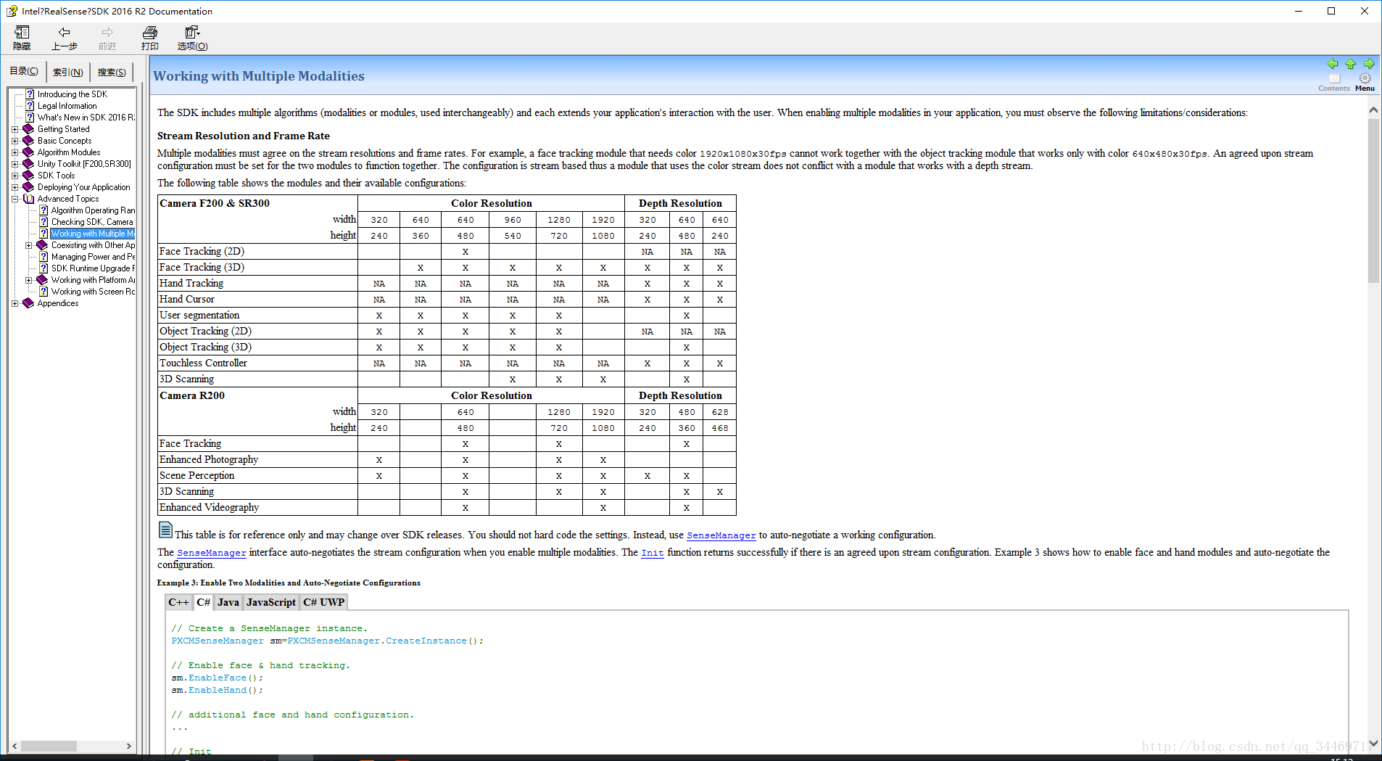This screenshot has height=761, width=1382.
Task: Go back with the back arrow toolbar icon
Action: click(64, 32)
